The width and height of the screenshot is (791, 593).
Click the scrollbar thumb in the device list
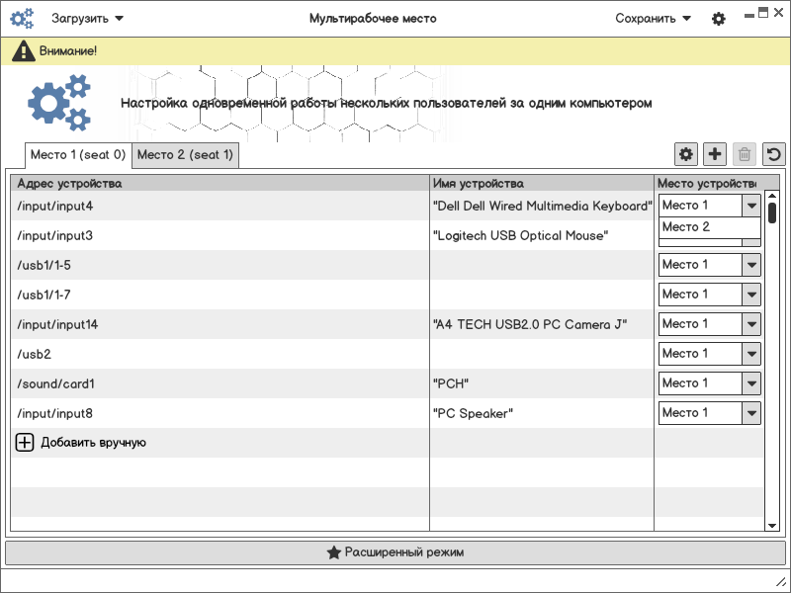tap(772, 212)
